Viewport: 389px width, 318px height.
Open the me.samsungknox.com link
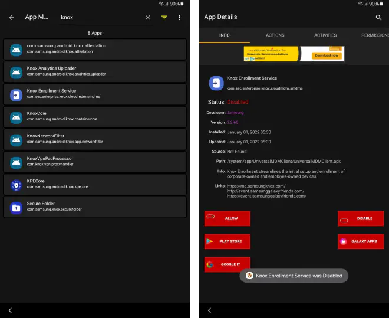click(256, 186)
